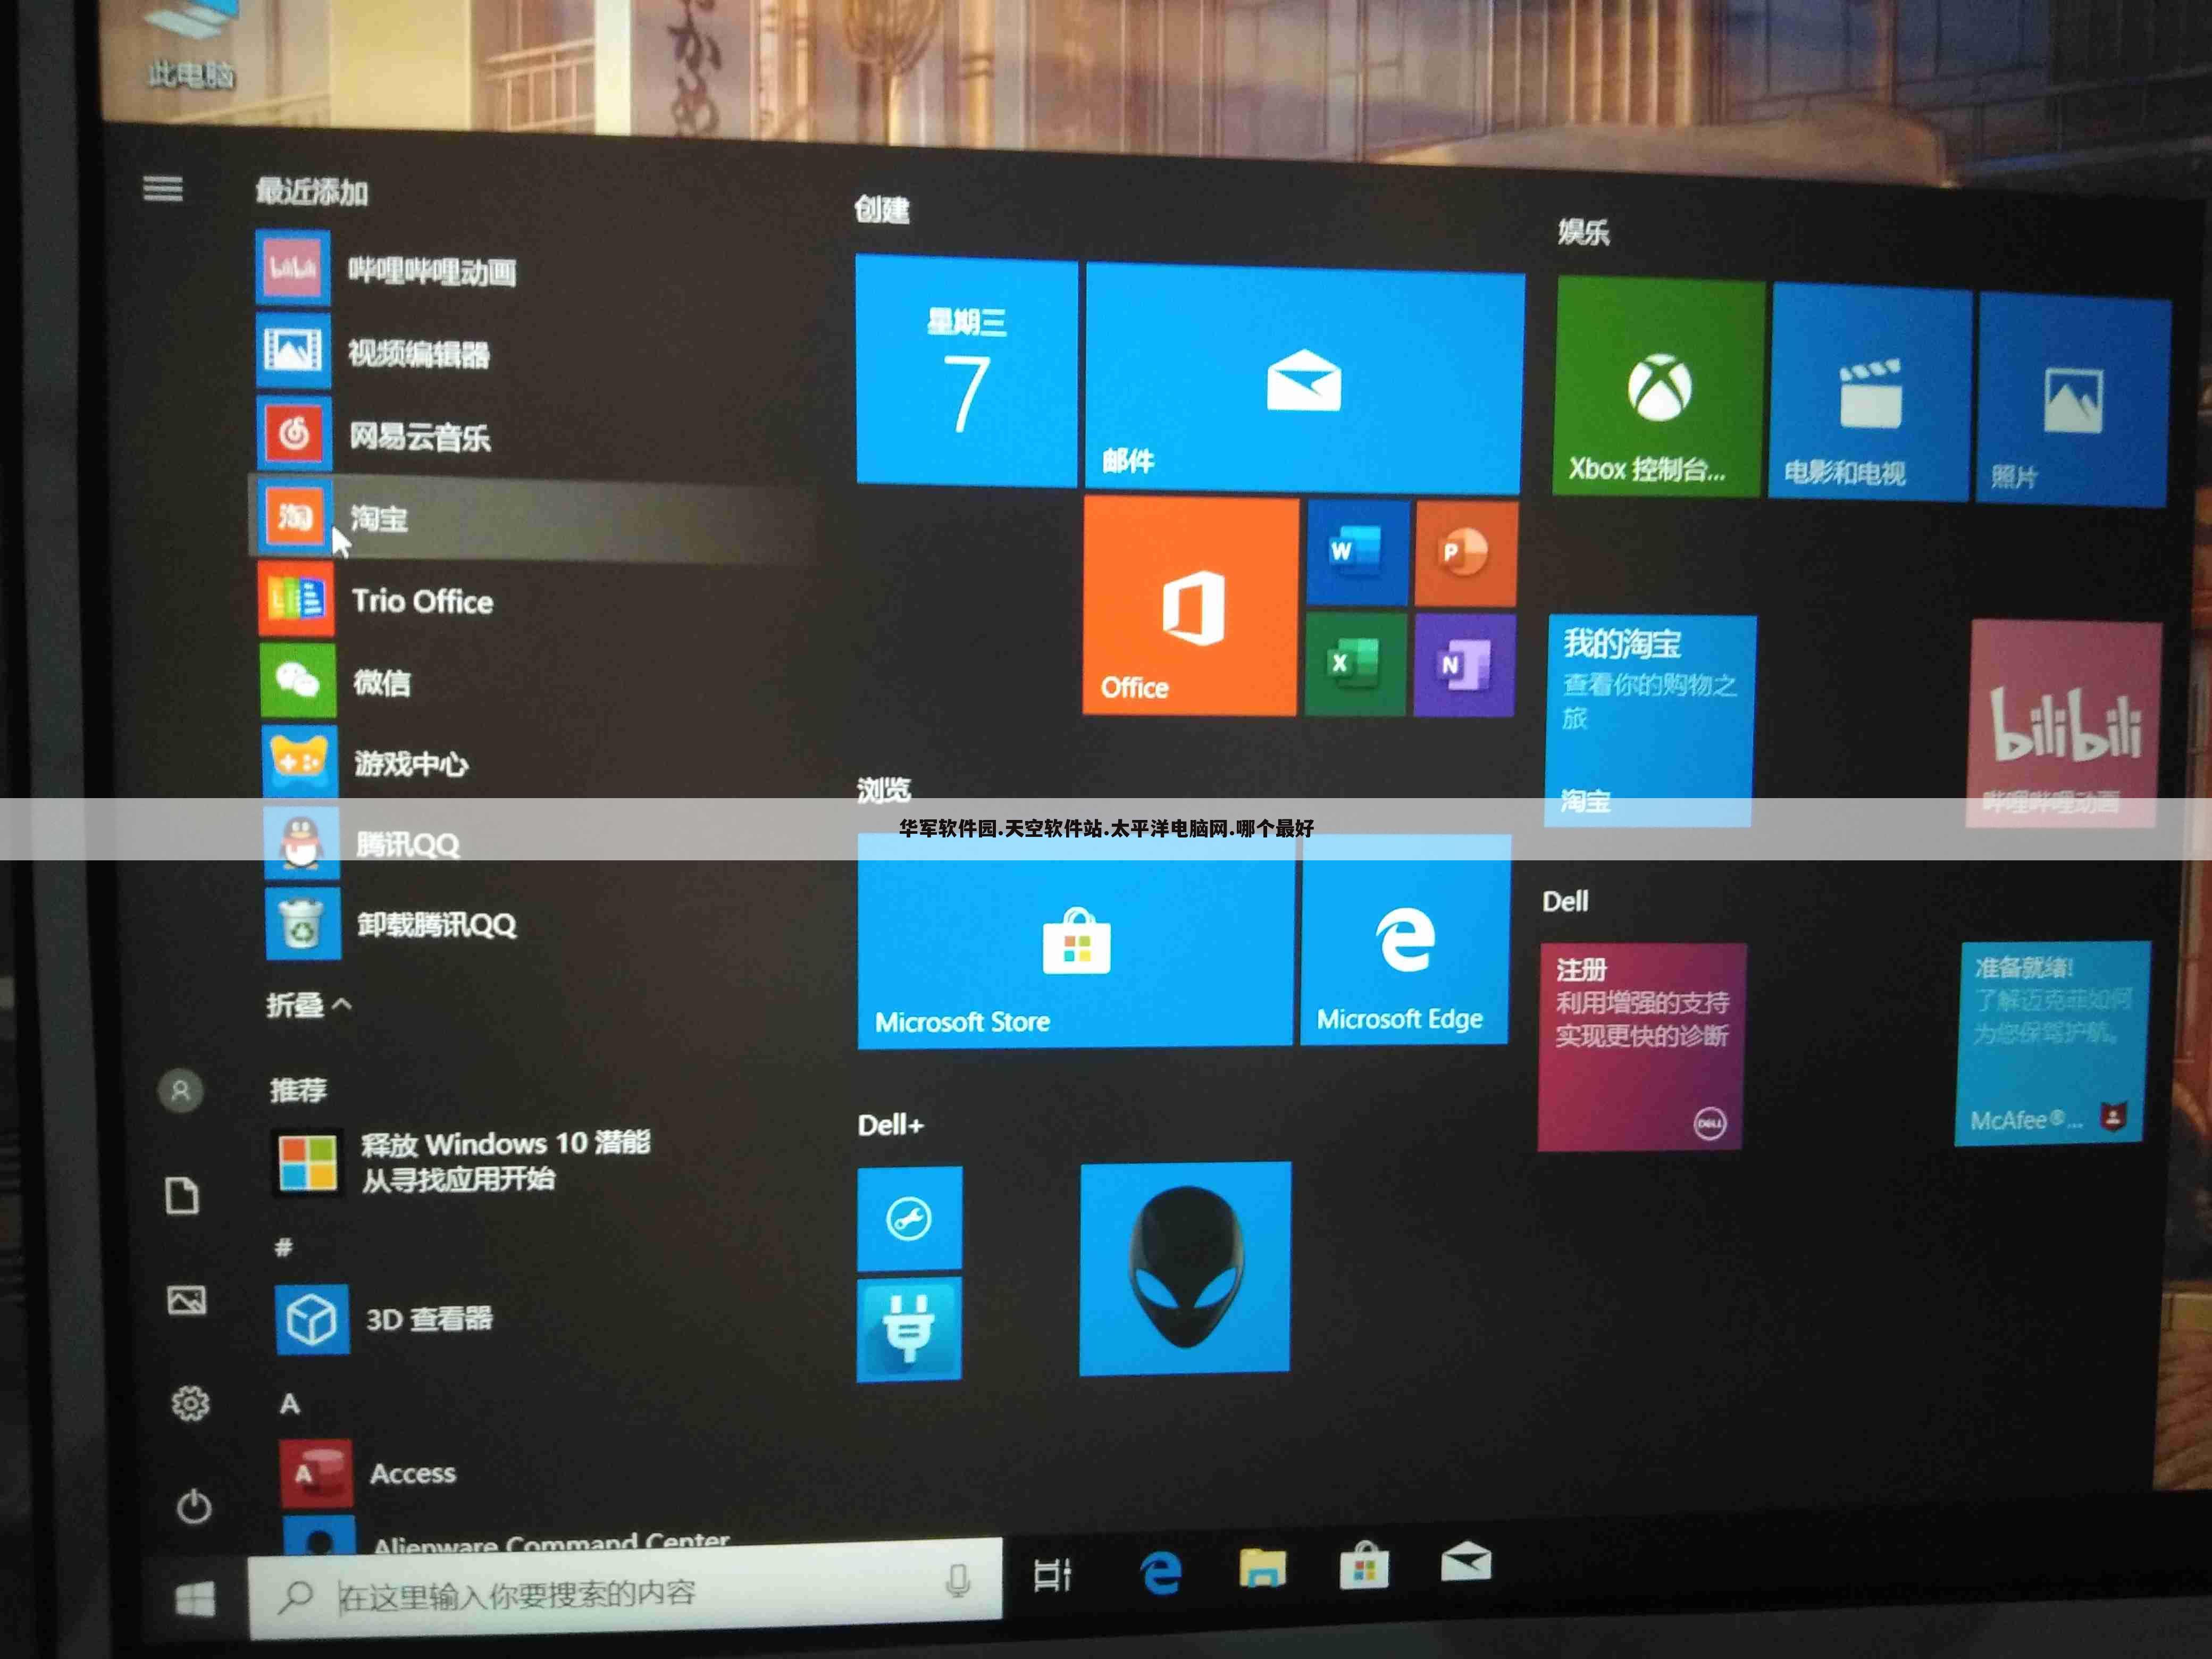Open Documents from the Start sidebar
The height and width of the screenshot is (1659, 2212).
point(182,1195)
